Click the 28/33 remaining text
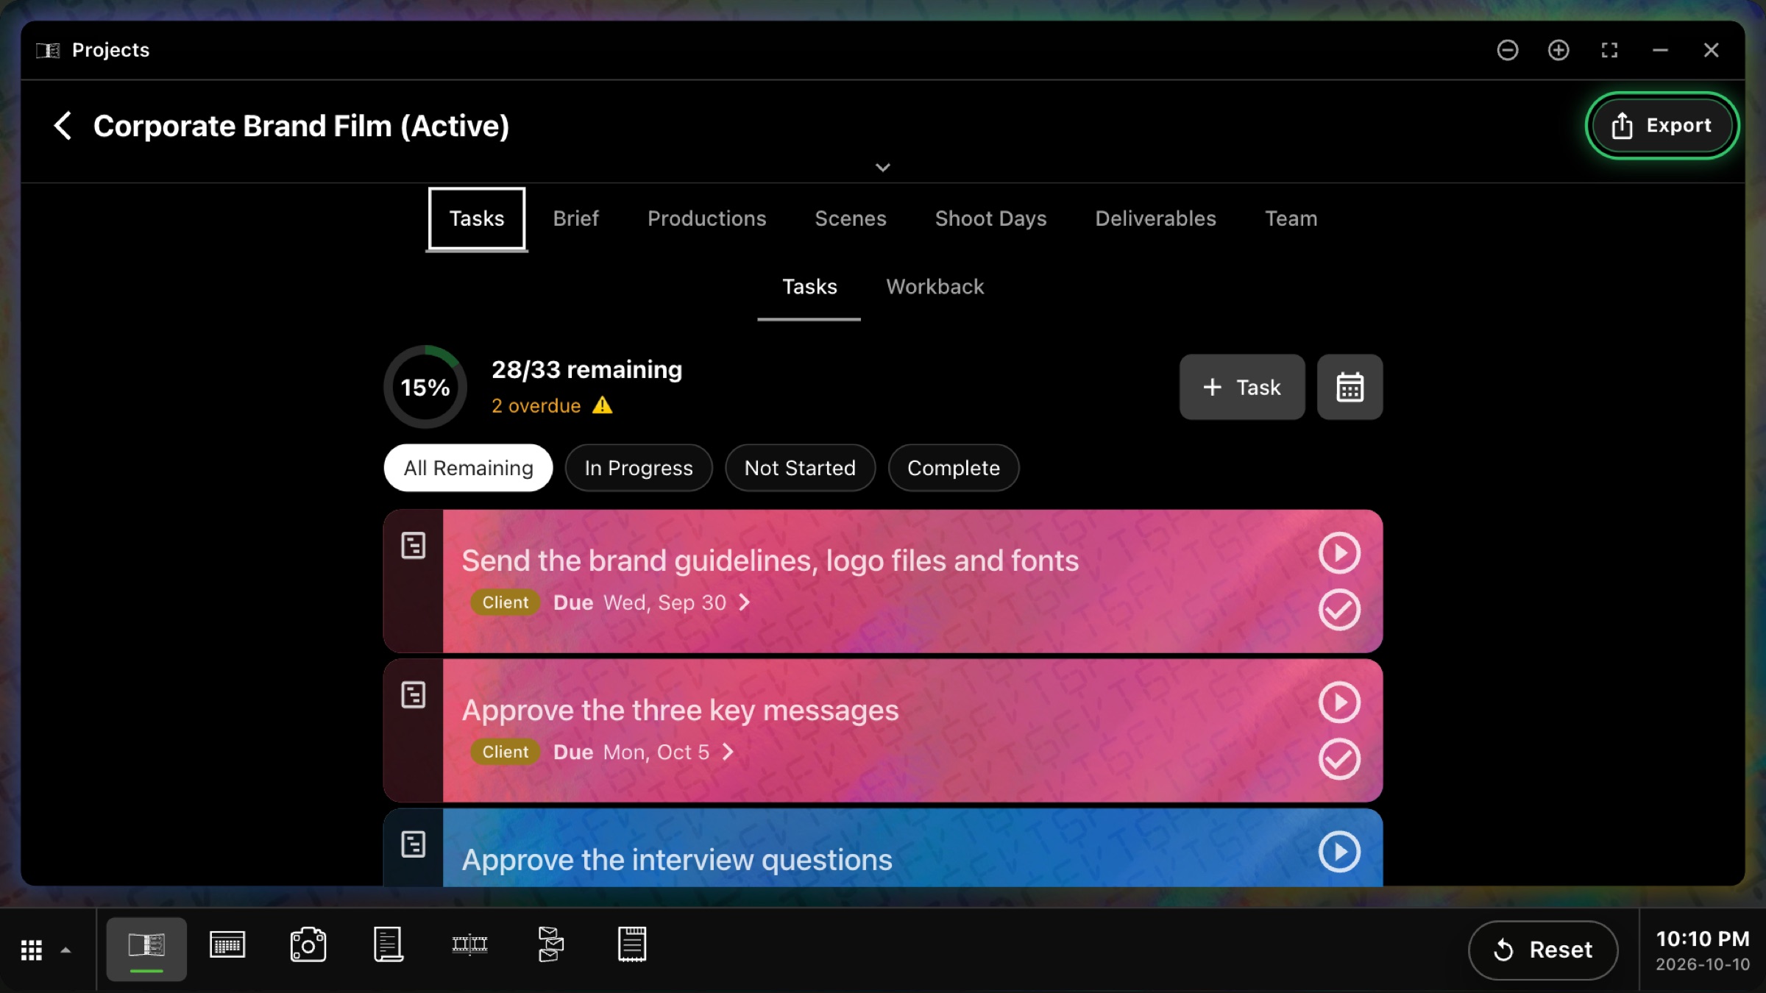The height and width of the screenshot is (993, 1766). 586,369
